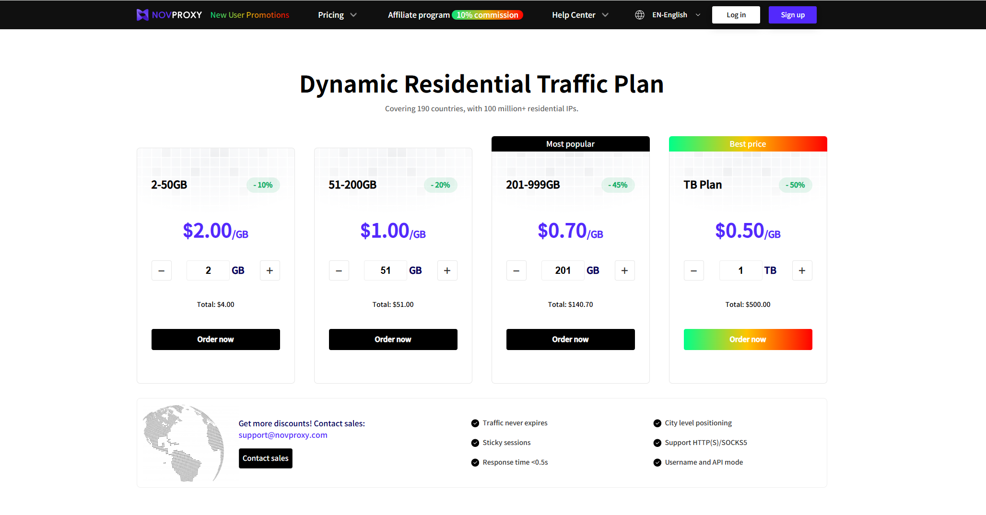Go to New User Promotions
The image size is (986, 515).
coord(249,15)
